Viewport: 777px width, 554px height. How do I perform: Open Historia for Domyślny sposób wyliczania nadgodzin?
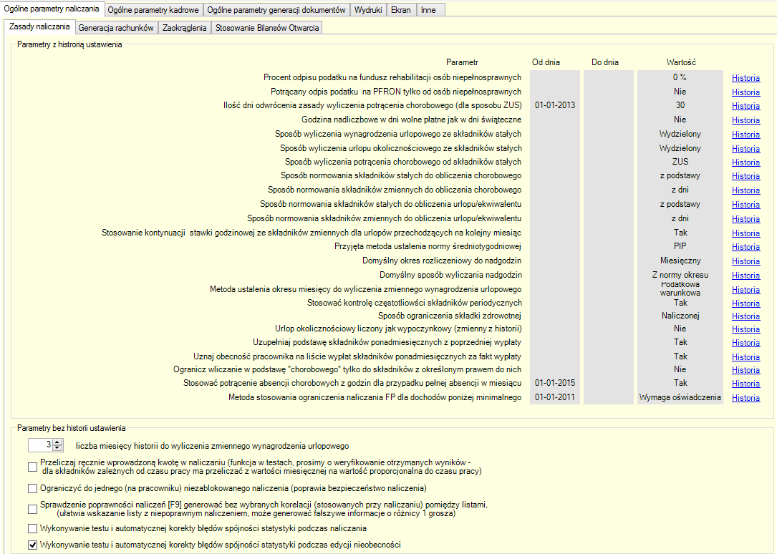point(745,276)
